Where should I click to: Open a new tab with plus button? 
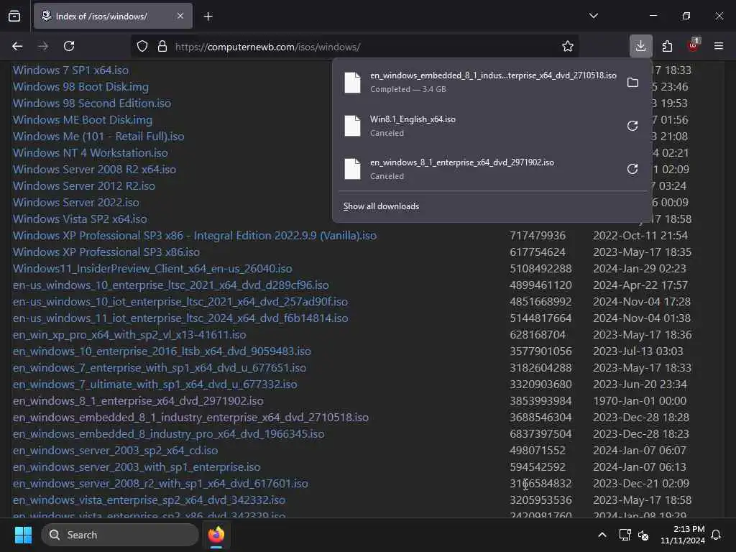tap(208, 17)
